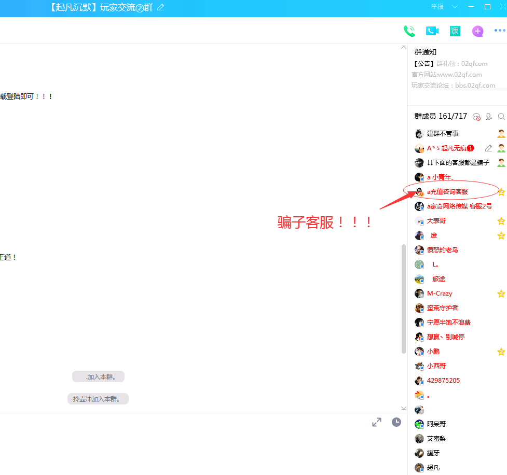Click the 举报 report button
507x475 pixels.
click(437, 7)
